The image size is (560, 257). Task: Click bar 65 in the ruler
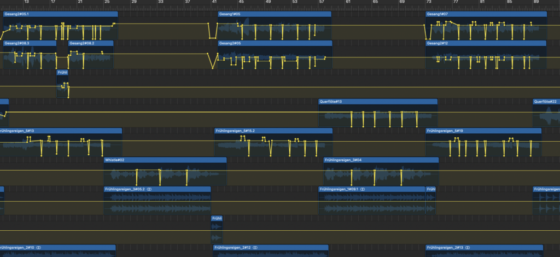(375, 2)
